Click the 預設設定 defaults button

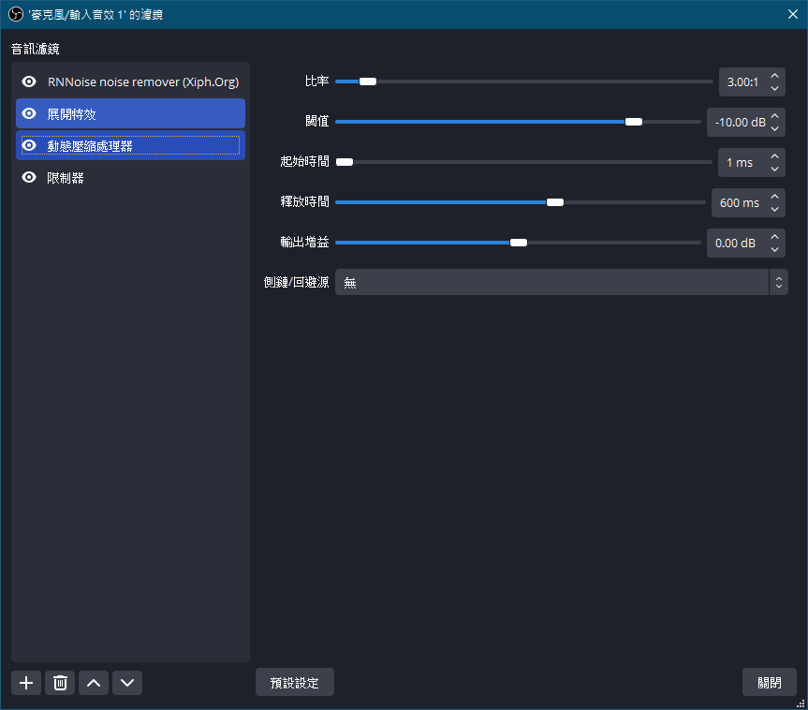[295, 682]
